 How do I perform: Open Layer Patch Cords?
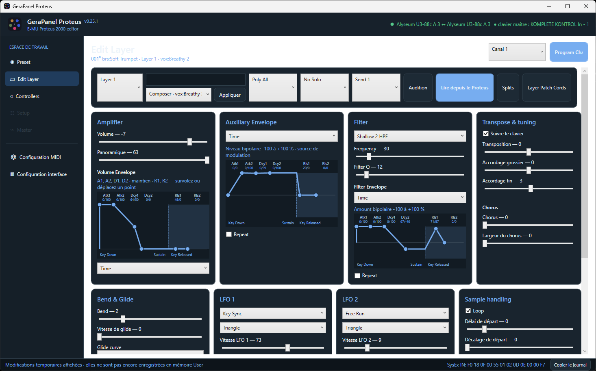547,87
